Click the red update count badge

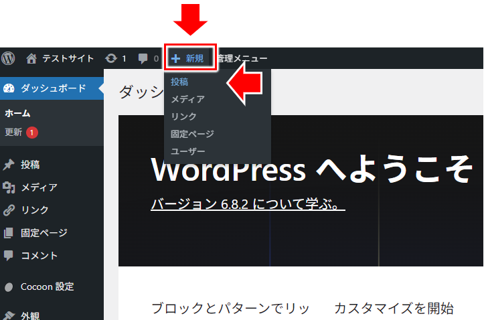[31, 133]
